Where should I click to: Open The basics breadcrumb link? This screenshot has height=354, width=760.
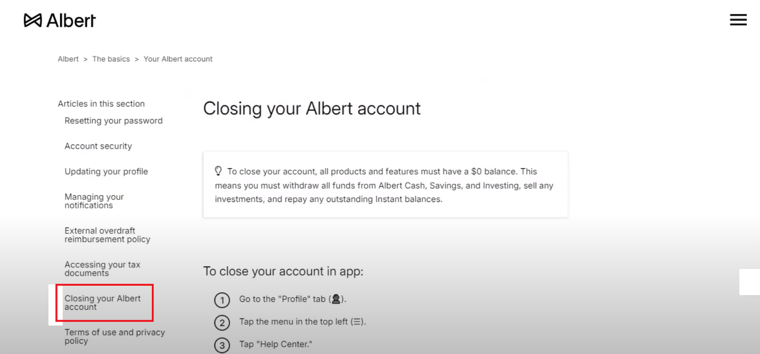pyautogui.click(x=111, y=59)
